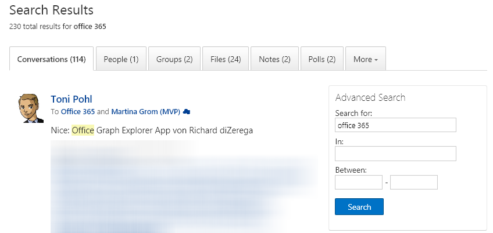This screenshot has width=493, height=233.
Task: Click the Between end date field
Action: [x=414, y=182]
